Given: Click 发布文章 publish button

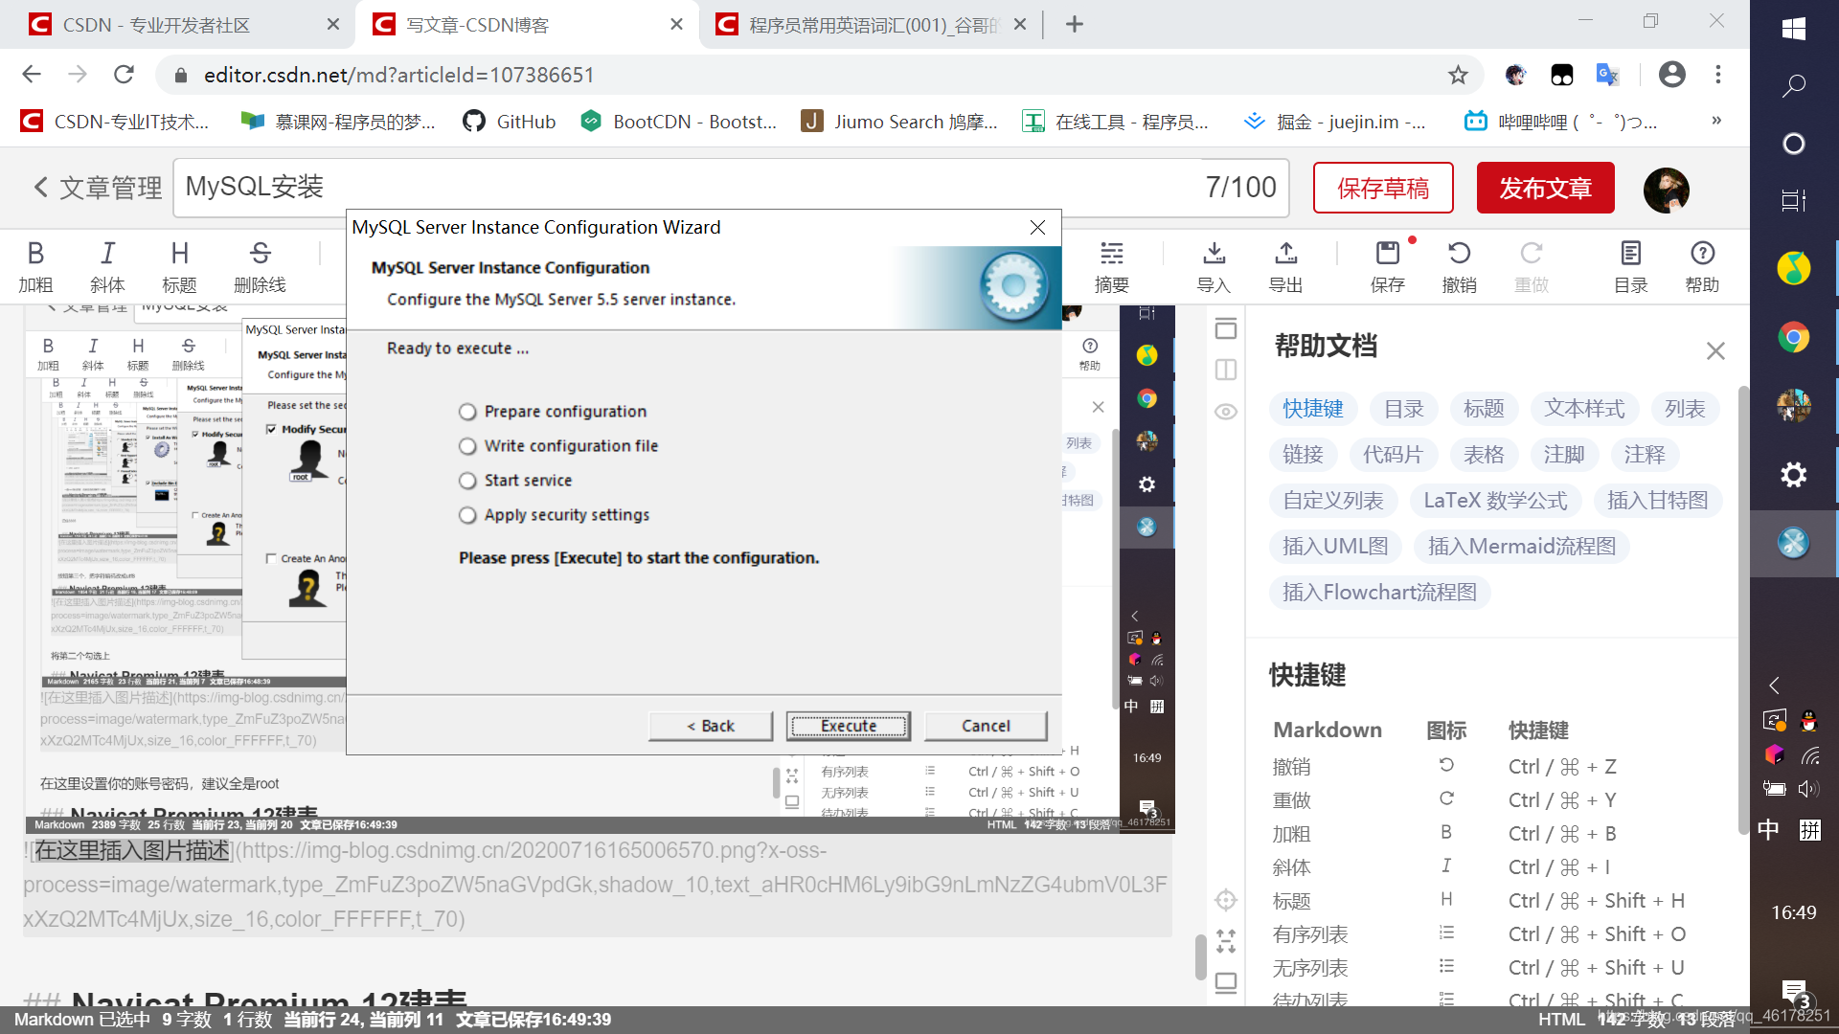Looking at the screenshot, I should pos(1546,188).
